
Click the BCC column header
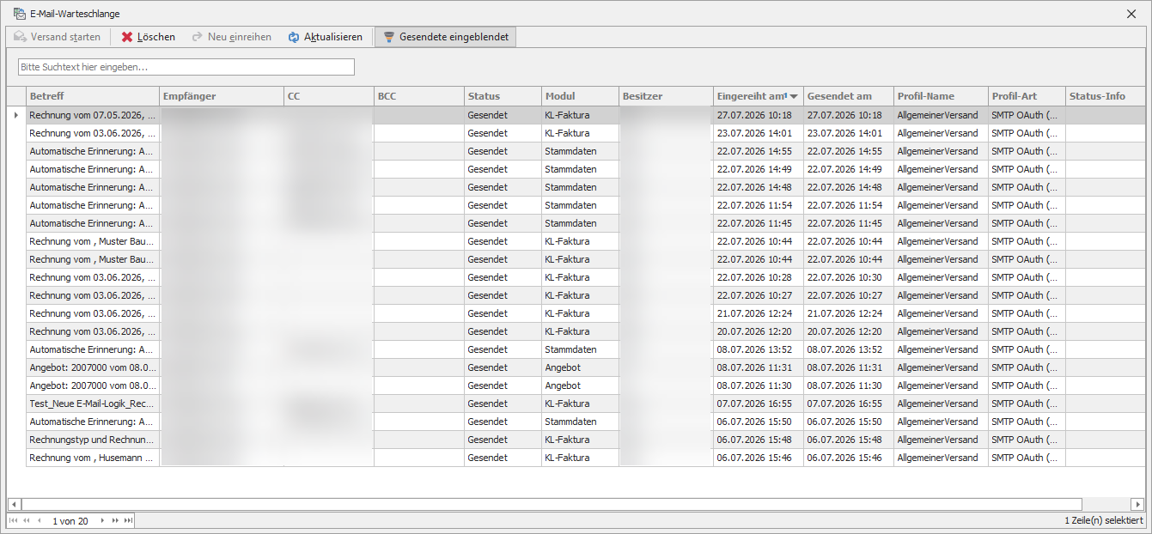click(x=418, y=96)
